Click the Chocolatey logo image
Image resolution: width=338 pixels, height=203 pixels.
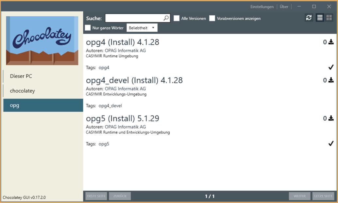[x=42, y=40]
